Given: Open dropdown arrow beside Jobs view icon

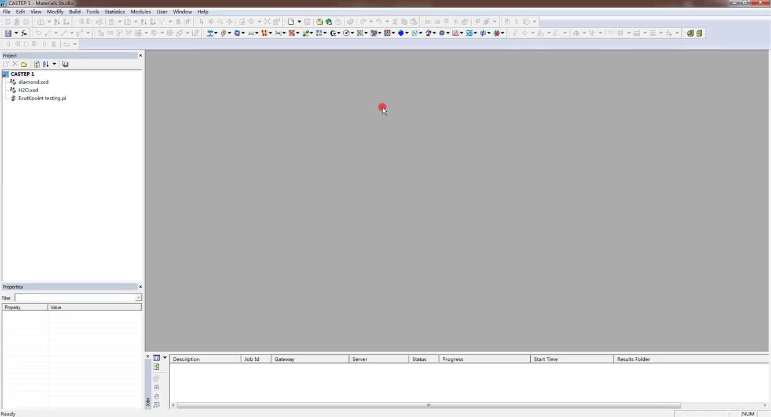Looking at the screenshot, I should tap(164, 358).
